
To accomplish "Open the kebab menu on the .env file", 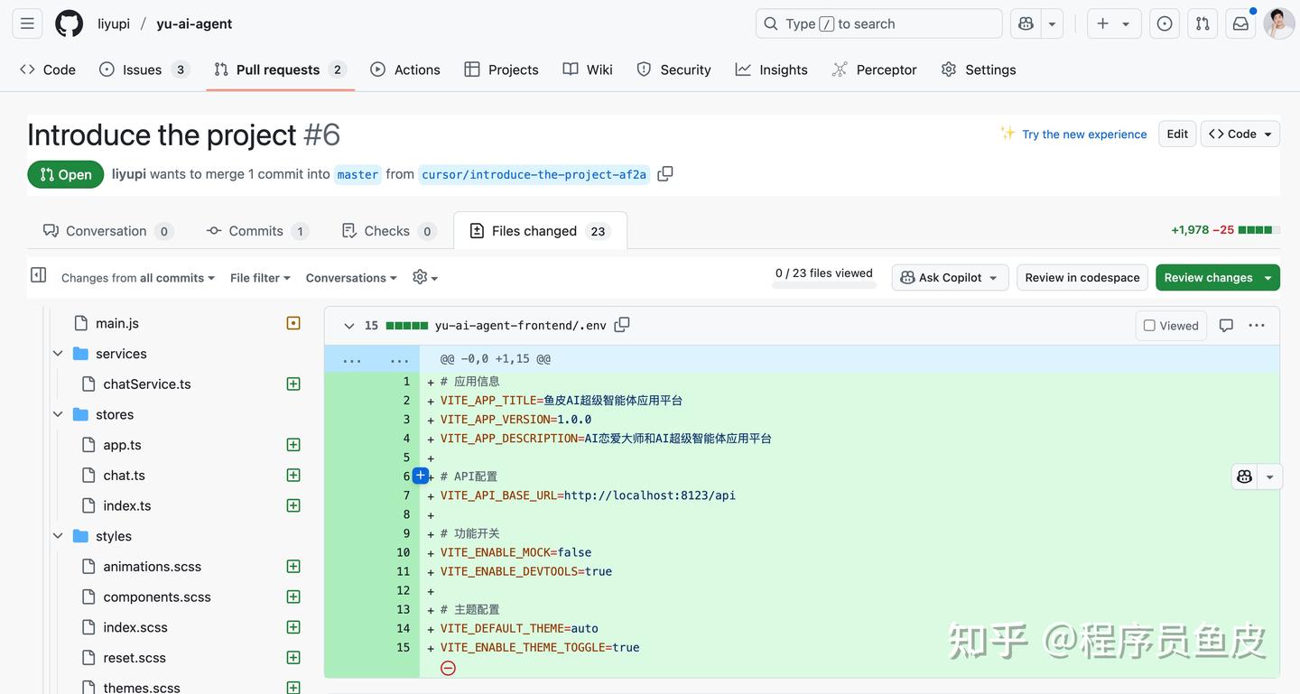I will [x=1256, y=325].
